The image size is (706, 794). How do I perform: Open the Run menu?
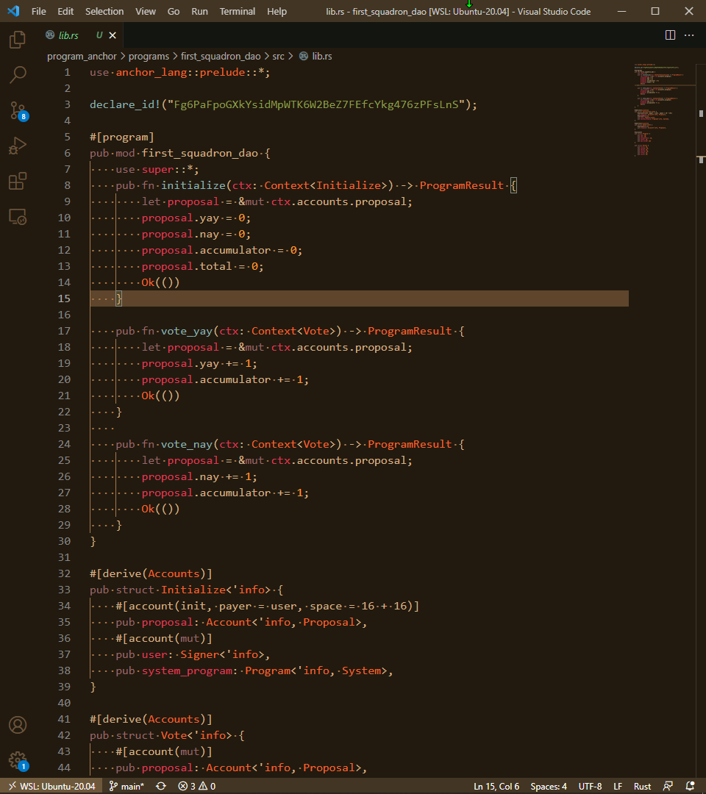(x=199, y=11)
